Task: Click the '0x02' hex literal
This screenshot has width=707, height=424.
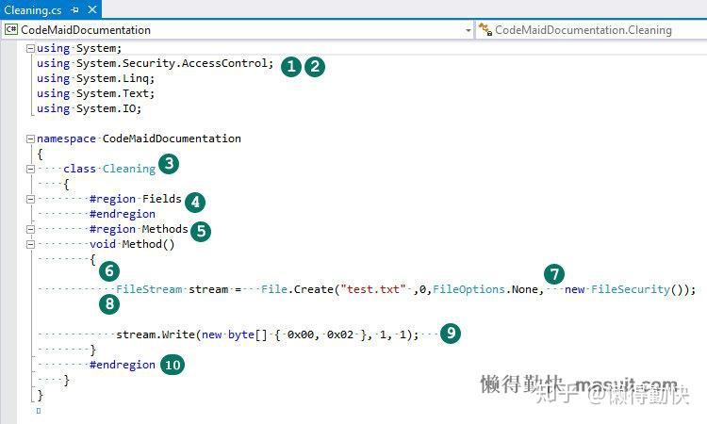Action: (x=340, y=334)
